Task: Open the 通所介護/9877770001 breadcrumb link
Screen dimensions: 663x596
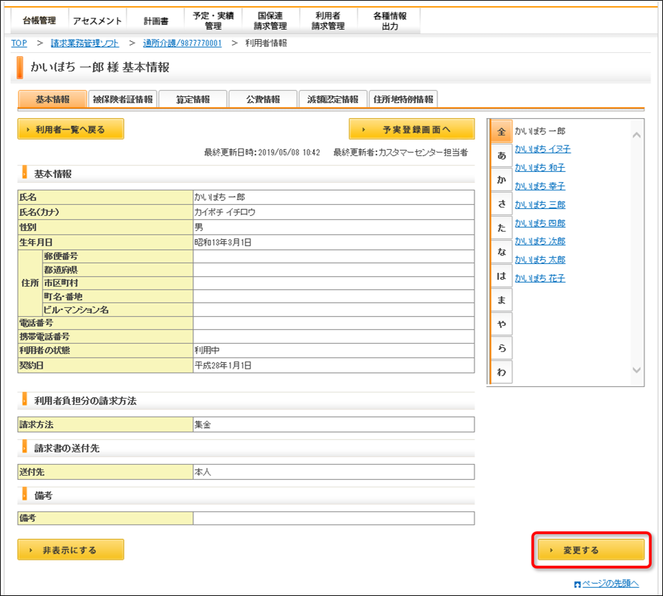Action: click(182, 43)
